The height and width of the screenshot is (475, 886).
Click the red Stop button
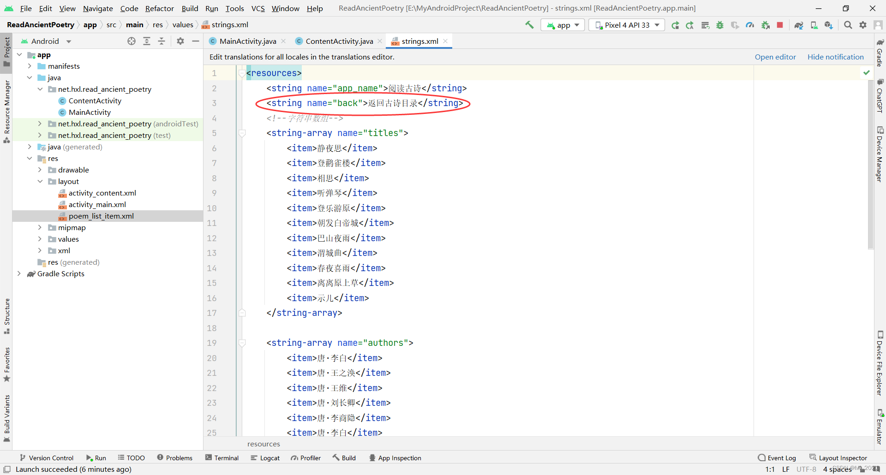point(780,25)
